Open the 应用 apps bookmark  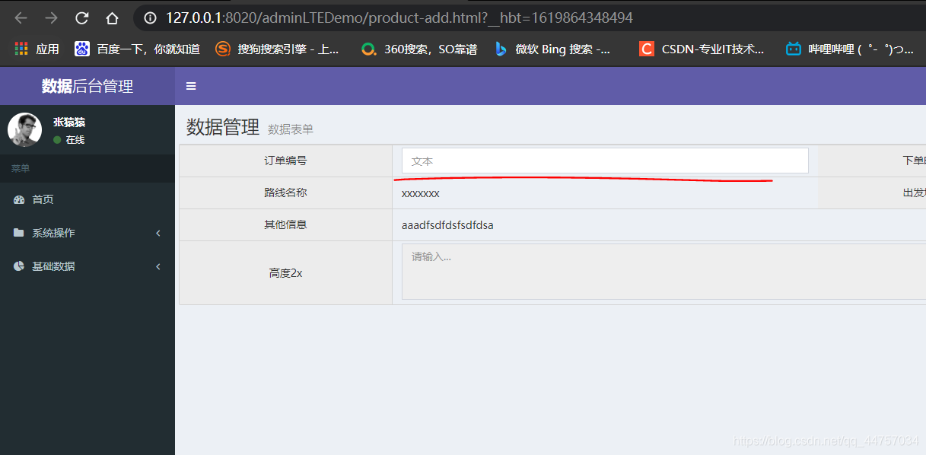click(x=37, y=49)
